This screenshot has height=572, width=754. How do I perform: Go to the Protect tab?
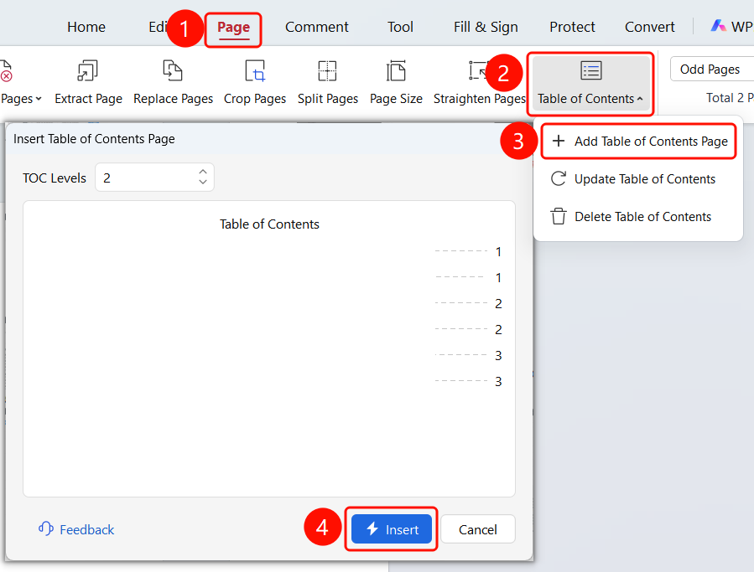click(572, 27)
